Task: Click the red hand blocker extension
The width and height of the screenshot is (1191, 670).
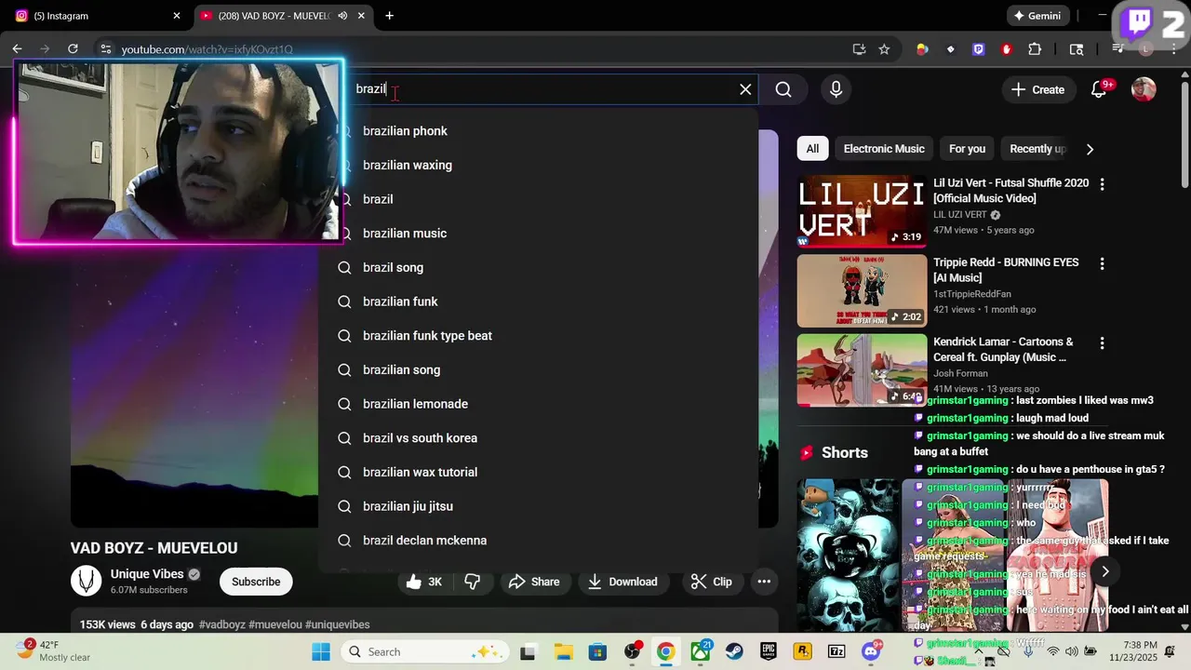Action: point(1006,49)
